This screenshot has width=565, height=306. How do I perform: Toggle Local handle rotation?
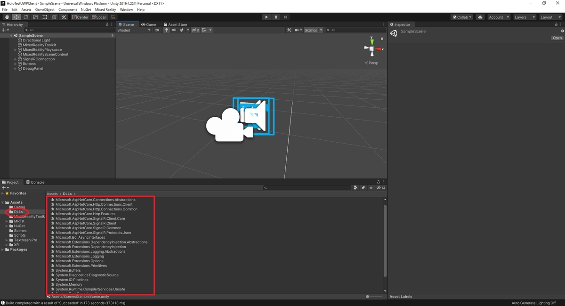(x=99, y=17)
